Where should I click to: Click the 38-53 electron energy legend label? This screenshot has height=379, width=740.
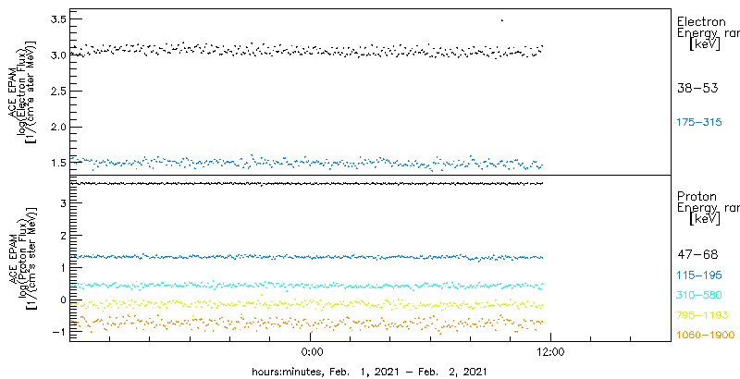pyautogui.click(x=697, y=88)
